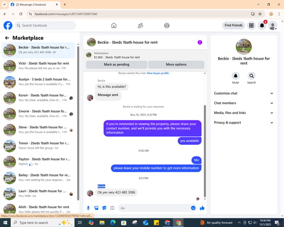Click the Find friends button
The width and height of the screenshot is (284, 227).
[233, 26]
